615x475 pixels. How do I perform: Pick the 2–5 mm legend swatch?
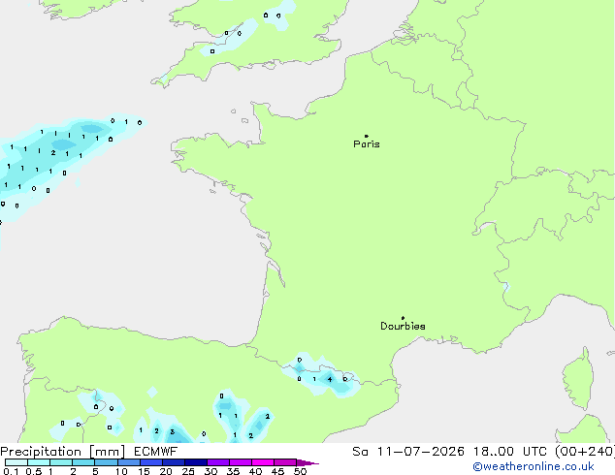click(83, 462)
